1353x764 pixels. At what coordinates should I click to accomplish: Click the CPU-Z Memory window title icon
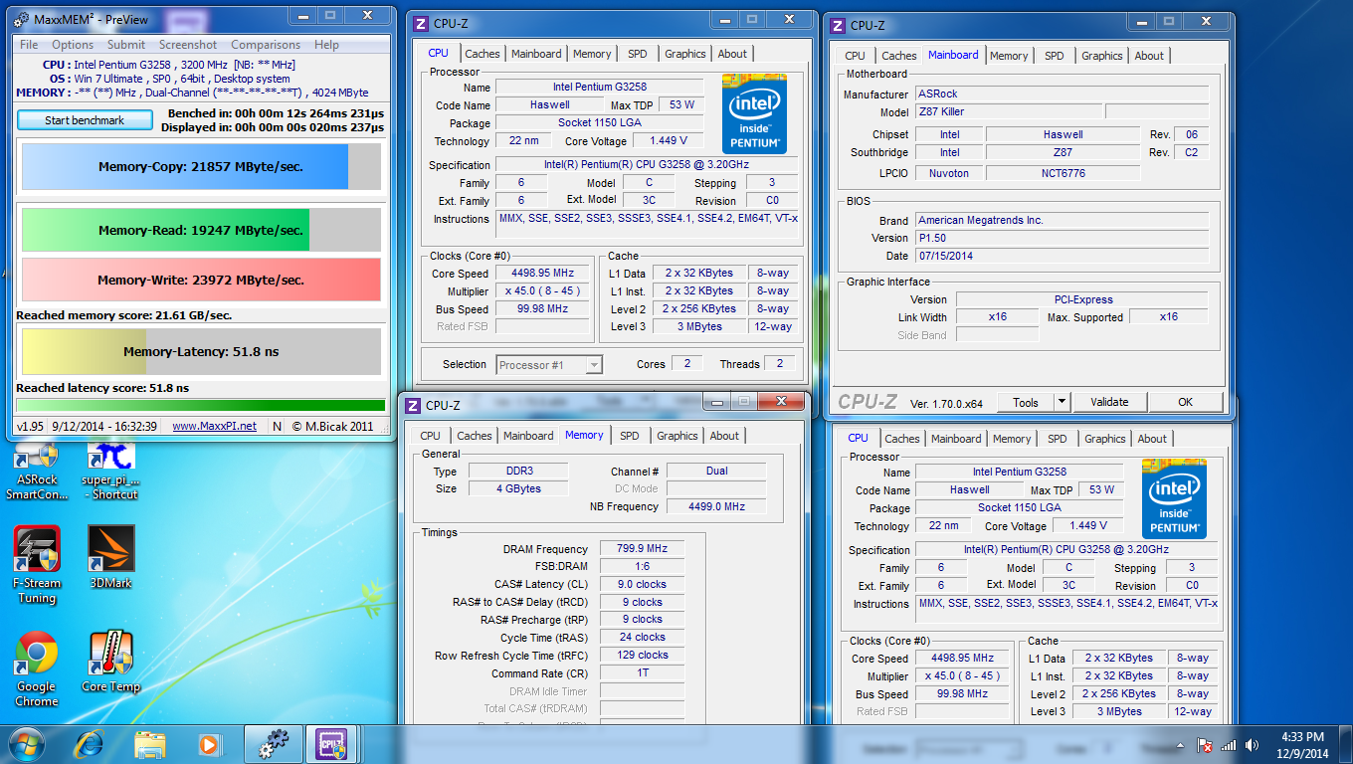[413, 405]
